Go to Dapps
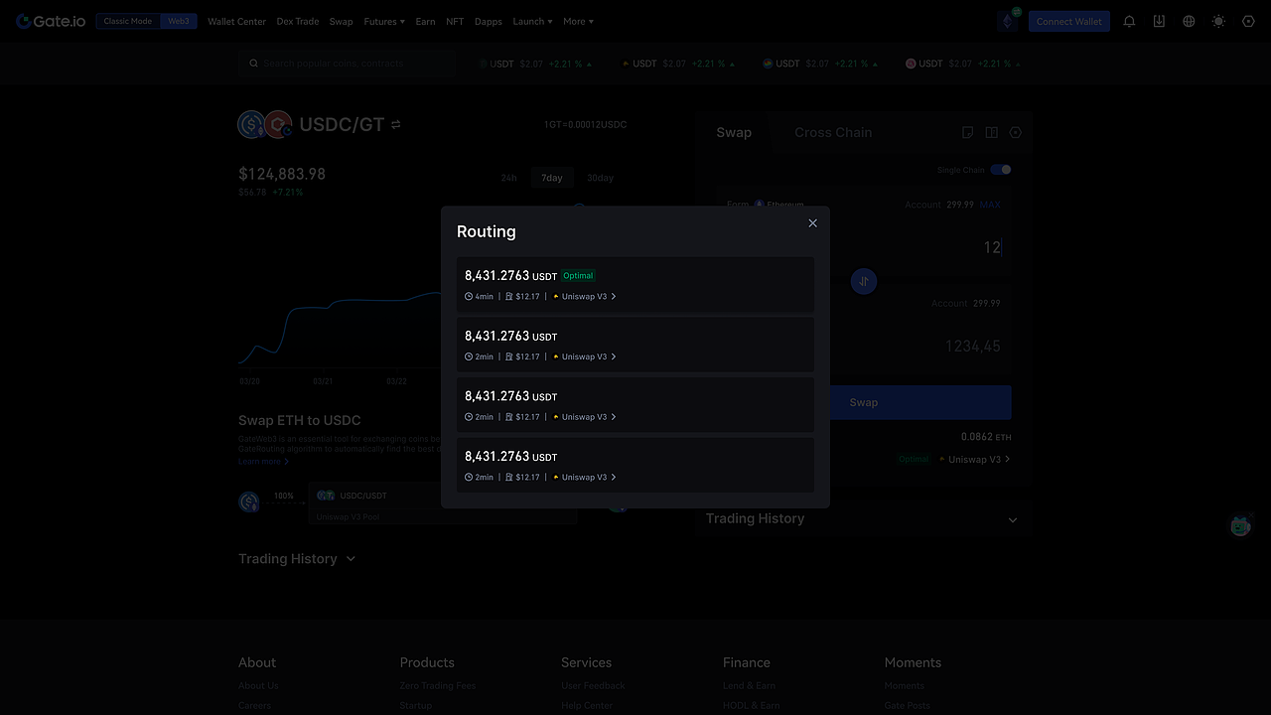The width and height of the screenshot is (1271, 715). tap(489, 21)
